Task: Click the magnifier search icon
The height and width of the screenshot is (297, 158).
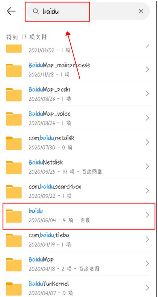Action: (x=36, y=11)
